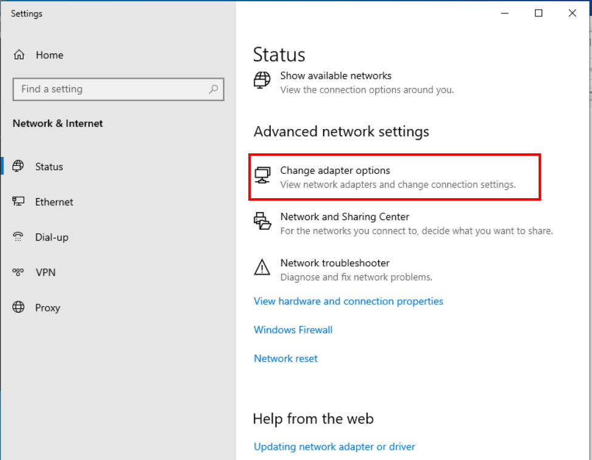The width and height of the screenshot is (592, 460).
Task: Click the search magnifier icon
Action: (x=213, y=89)
